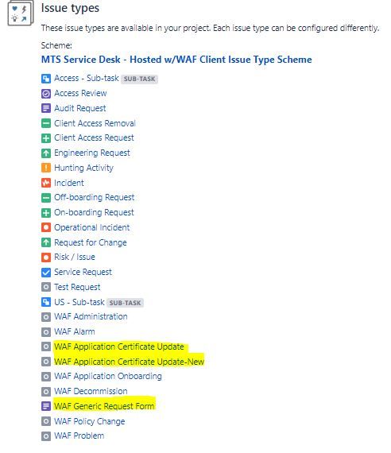Image resolution: width=391 pixels, height=453 pixels.
Task: Select Engineering Request text
Action: [92, 153]
